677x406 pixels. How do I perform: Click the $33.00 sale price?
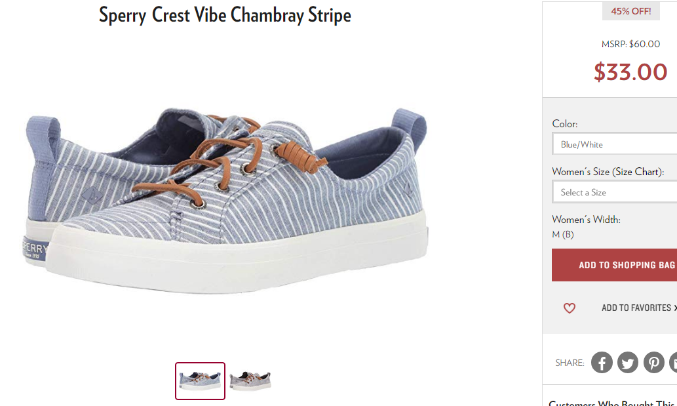tap(630, 71)
